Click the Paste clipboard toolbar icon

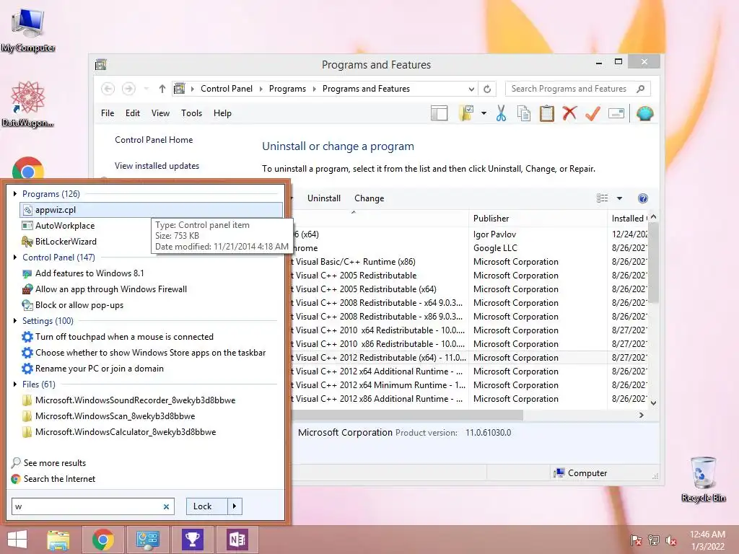point(547,113)
